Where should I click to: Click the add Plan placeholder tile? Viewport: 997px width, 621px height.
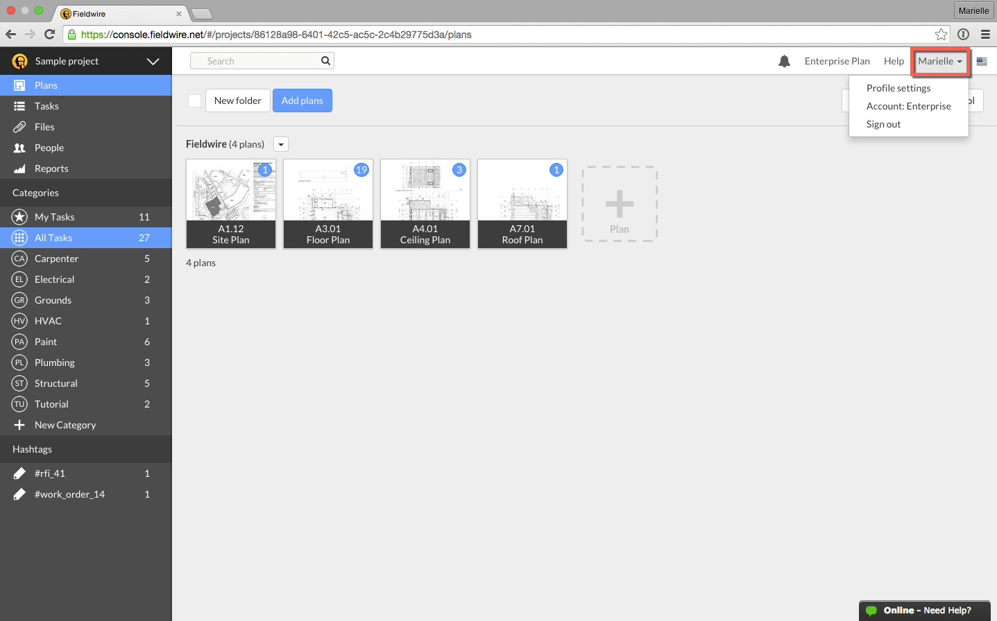click(x=620, y=204)
